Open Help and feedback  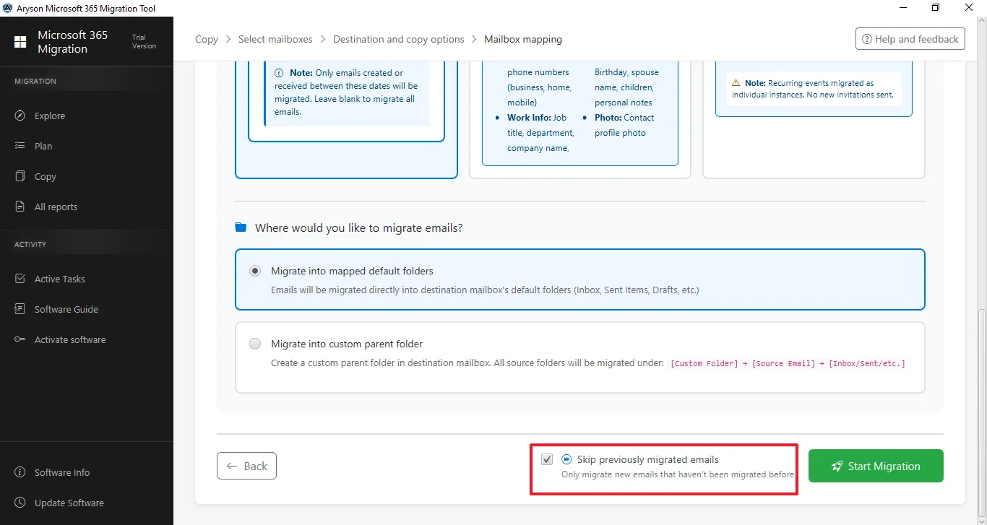[x=910, y=39]
